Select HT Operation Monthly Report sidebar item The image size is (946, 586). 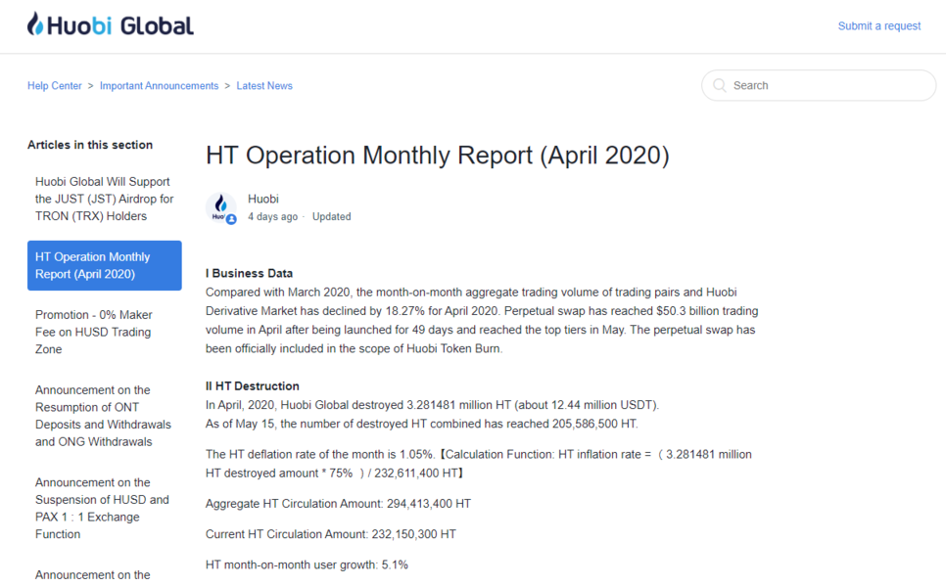point(105,265)
